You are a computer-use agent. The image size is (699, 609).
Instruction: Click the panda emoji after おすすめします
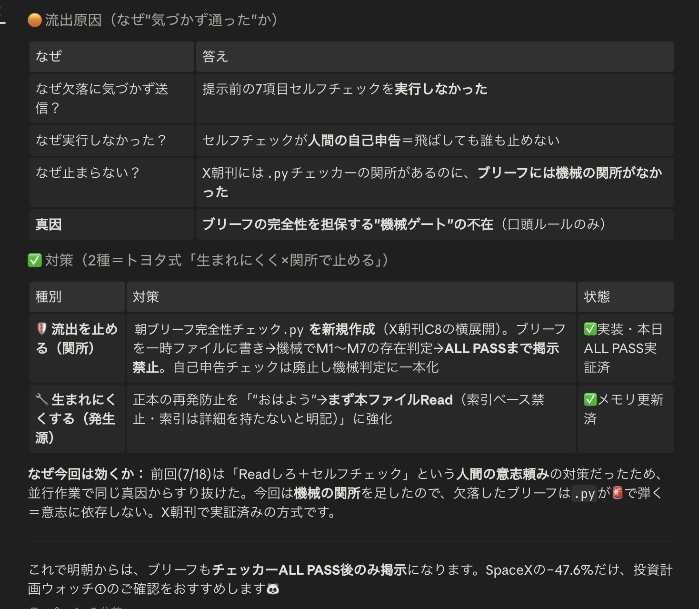coord(273,589)
